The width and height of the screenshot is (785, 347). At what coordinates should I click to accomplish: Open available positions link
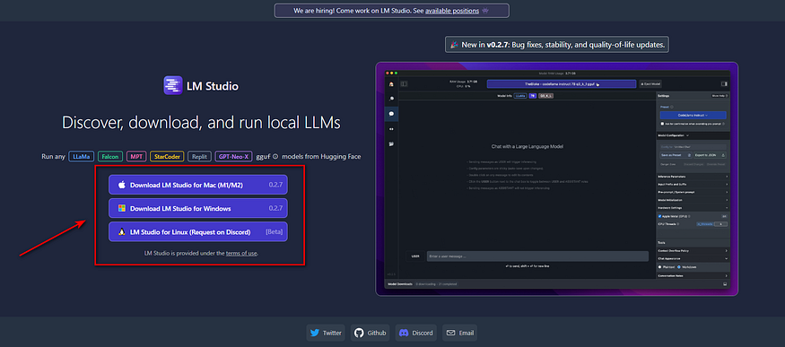click(x=452, y=11)
